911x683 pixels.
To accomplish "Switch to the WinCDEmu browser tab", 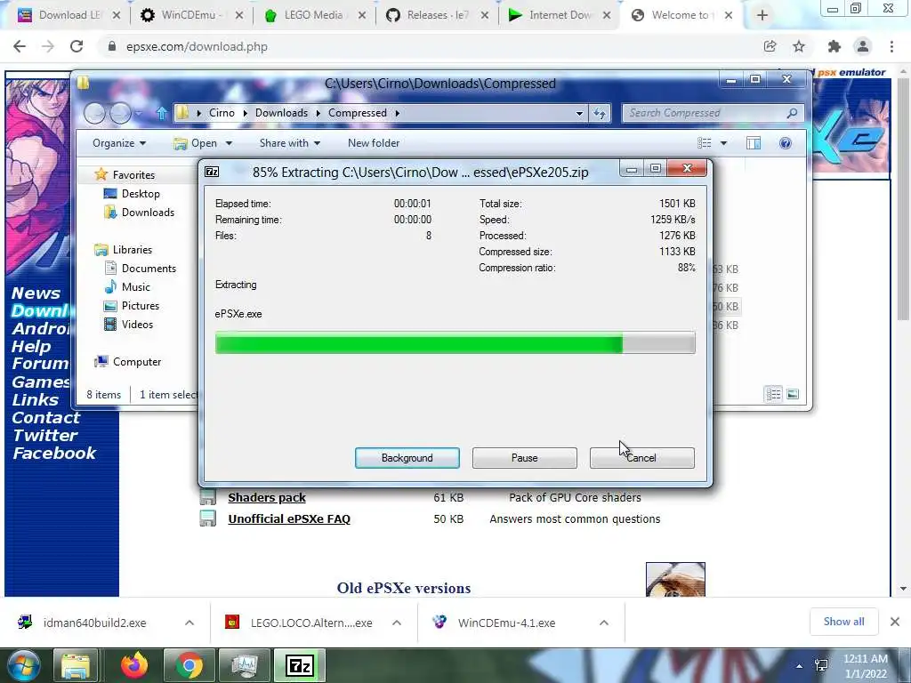I will (192, 15).
